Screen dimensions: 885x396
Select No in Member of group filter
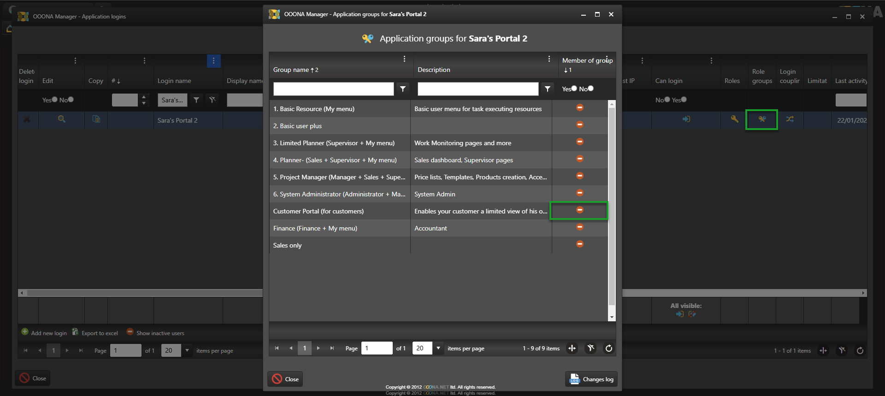point(591,89)
